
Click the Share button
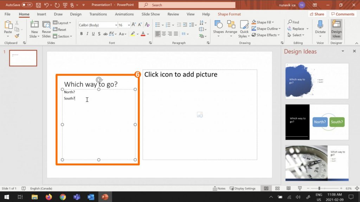(x=317, y=14)
